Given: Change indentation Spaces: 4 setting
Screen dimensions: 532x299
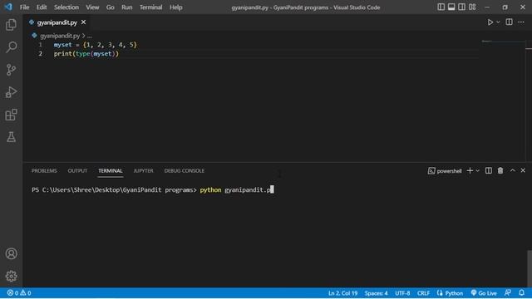Looking at the screenshot, I should click(376, 293).
